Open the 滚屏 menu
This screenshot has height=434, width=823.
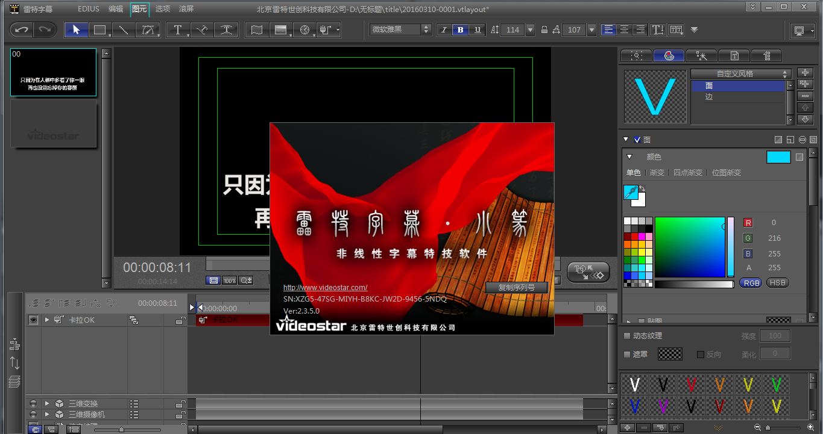(x=186, y=8)
